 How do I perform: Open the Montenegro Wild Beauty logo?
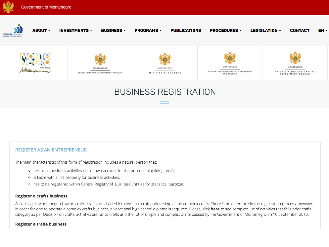pyautogui.click(x=35, y=63)
